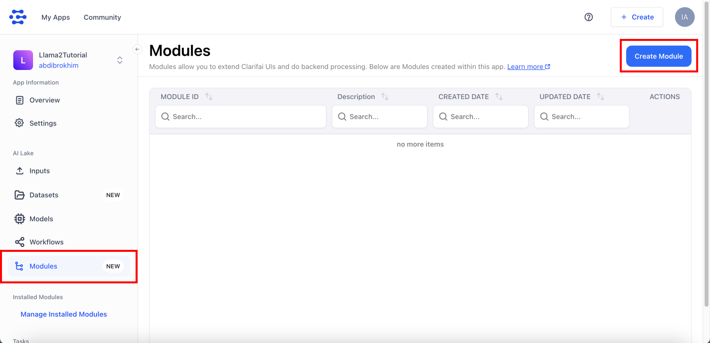
Task: Sort the Description column
Action: tap(385, 97)
